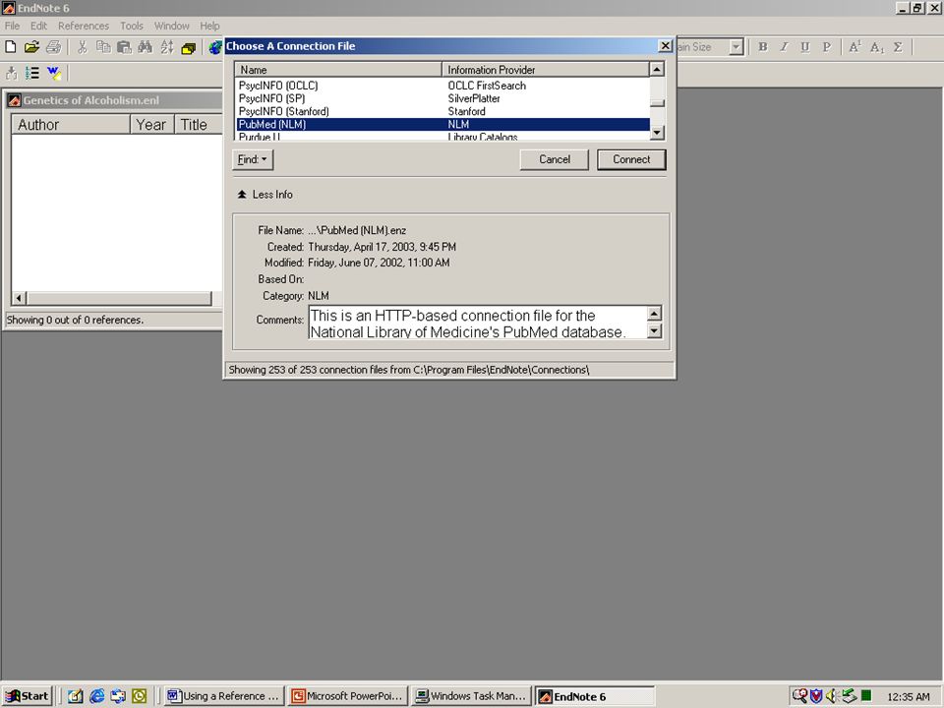The image size is (944, 708).
Task: Click the system tray clock
Action: coord(909,696)
